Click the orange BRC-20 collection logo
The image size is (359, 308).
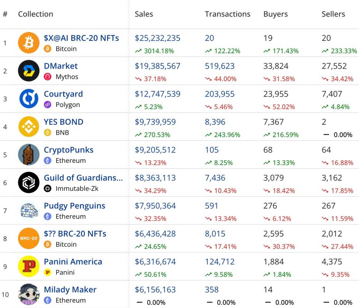(29, 238)
